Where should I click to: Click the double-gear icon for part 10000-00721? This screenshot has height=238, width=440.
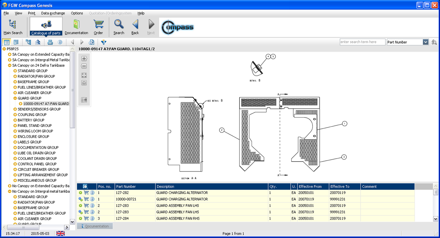tap(80, 199)
